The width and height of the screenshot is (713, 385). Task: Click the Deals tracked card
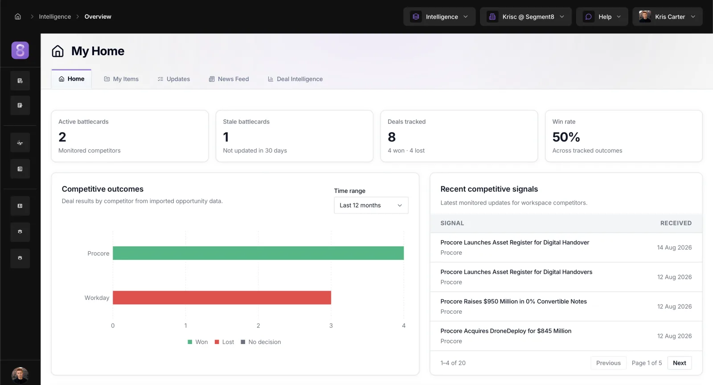pyautogui.click(x=459, y=136)
